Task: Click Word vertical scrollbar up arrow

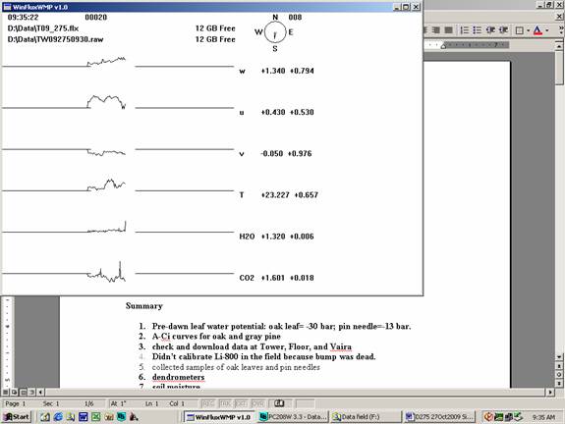Action: click(559, 46)
